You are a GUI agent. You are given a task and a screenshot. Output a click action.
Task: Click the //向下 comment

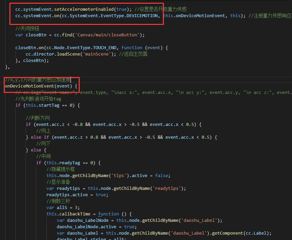[43, 144]
